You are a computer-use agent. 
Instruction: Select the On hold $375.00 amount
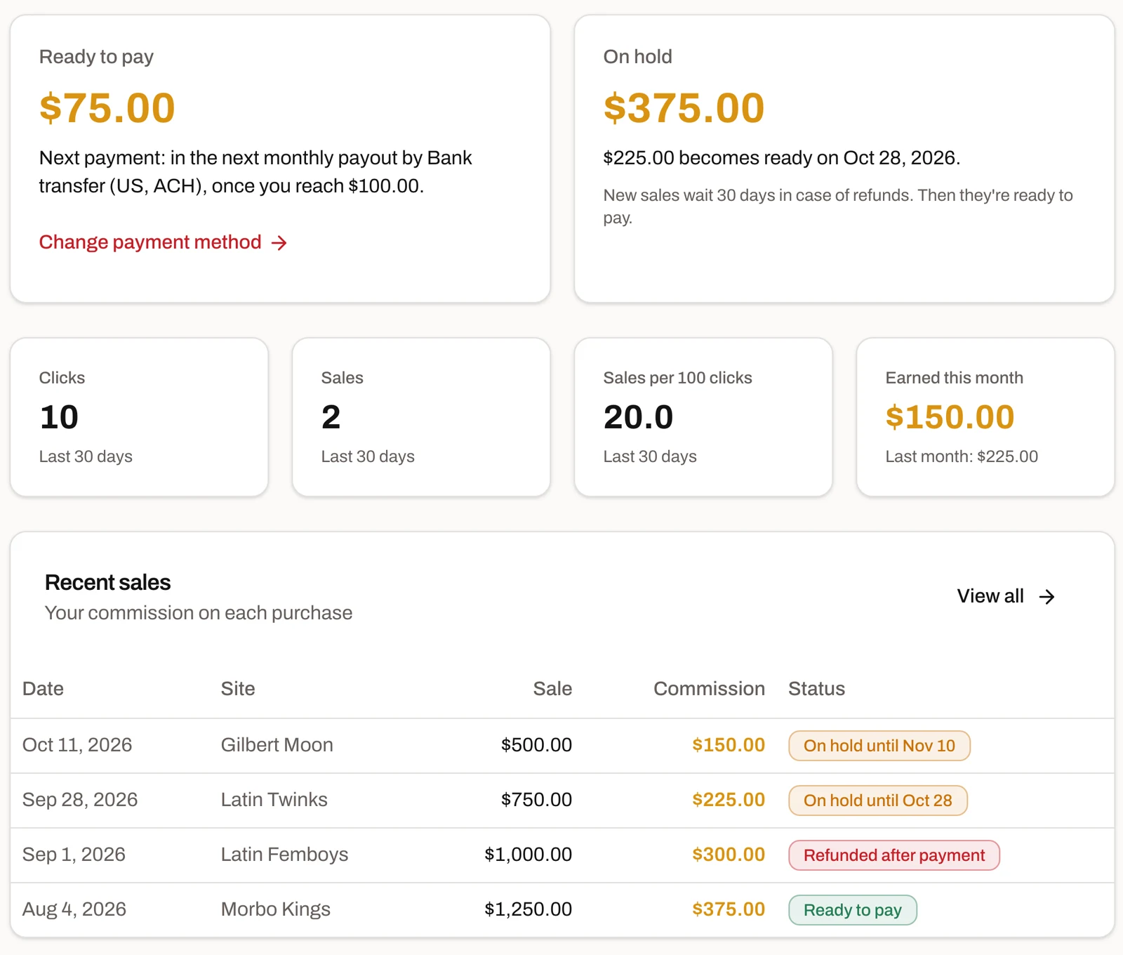684,107
